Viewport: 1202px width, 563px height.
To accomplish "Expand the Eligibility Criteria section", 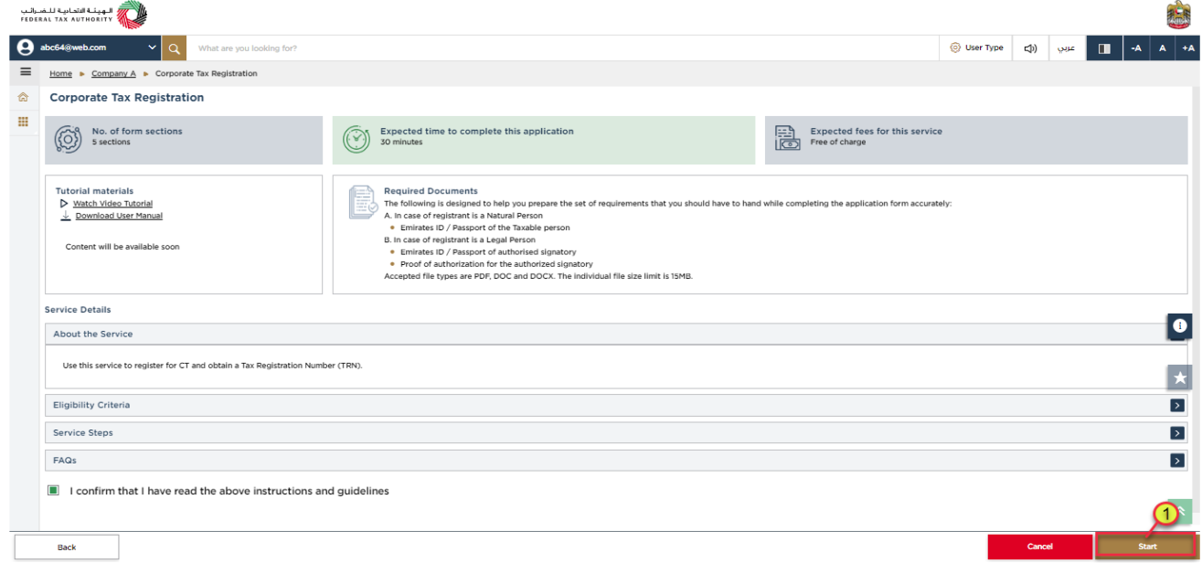I will [617, 405].
